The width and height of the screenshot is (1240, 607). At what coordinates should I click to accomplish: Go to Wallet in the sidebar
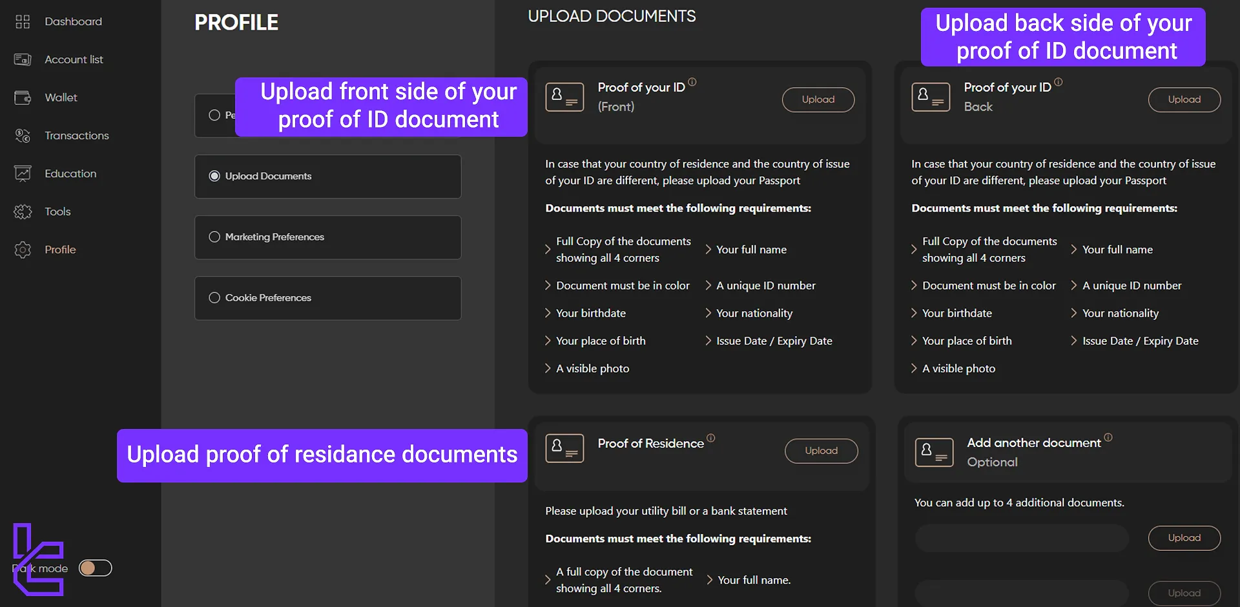point(61,97)
